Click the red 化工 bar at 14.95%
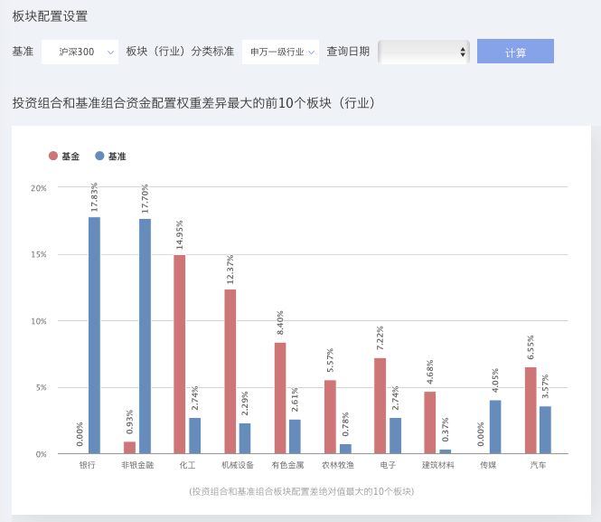 (179, 355)
